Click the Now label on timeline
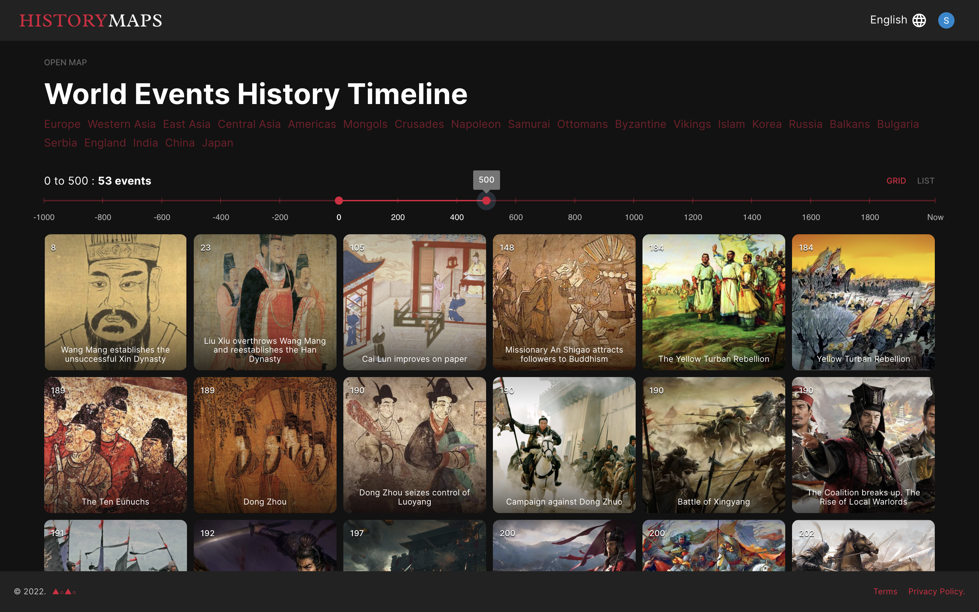The width and height of the screenshot is (979, 612). pos(935,217)
